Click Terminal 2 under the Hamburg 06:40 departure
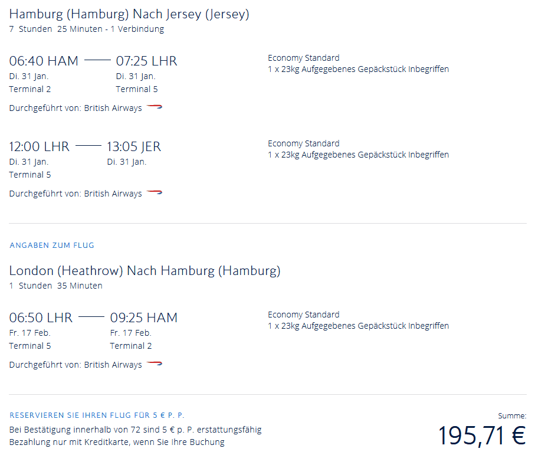 point(30,89)
